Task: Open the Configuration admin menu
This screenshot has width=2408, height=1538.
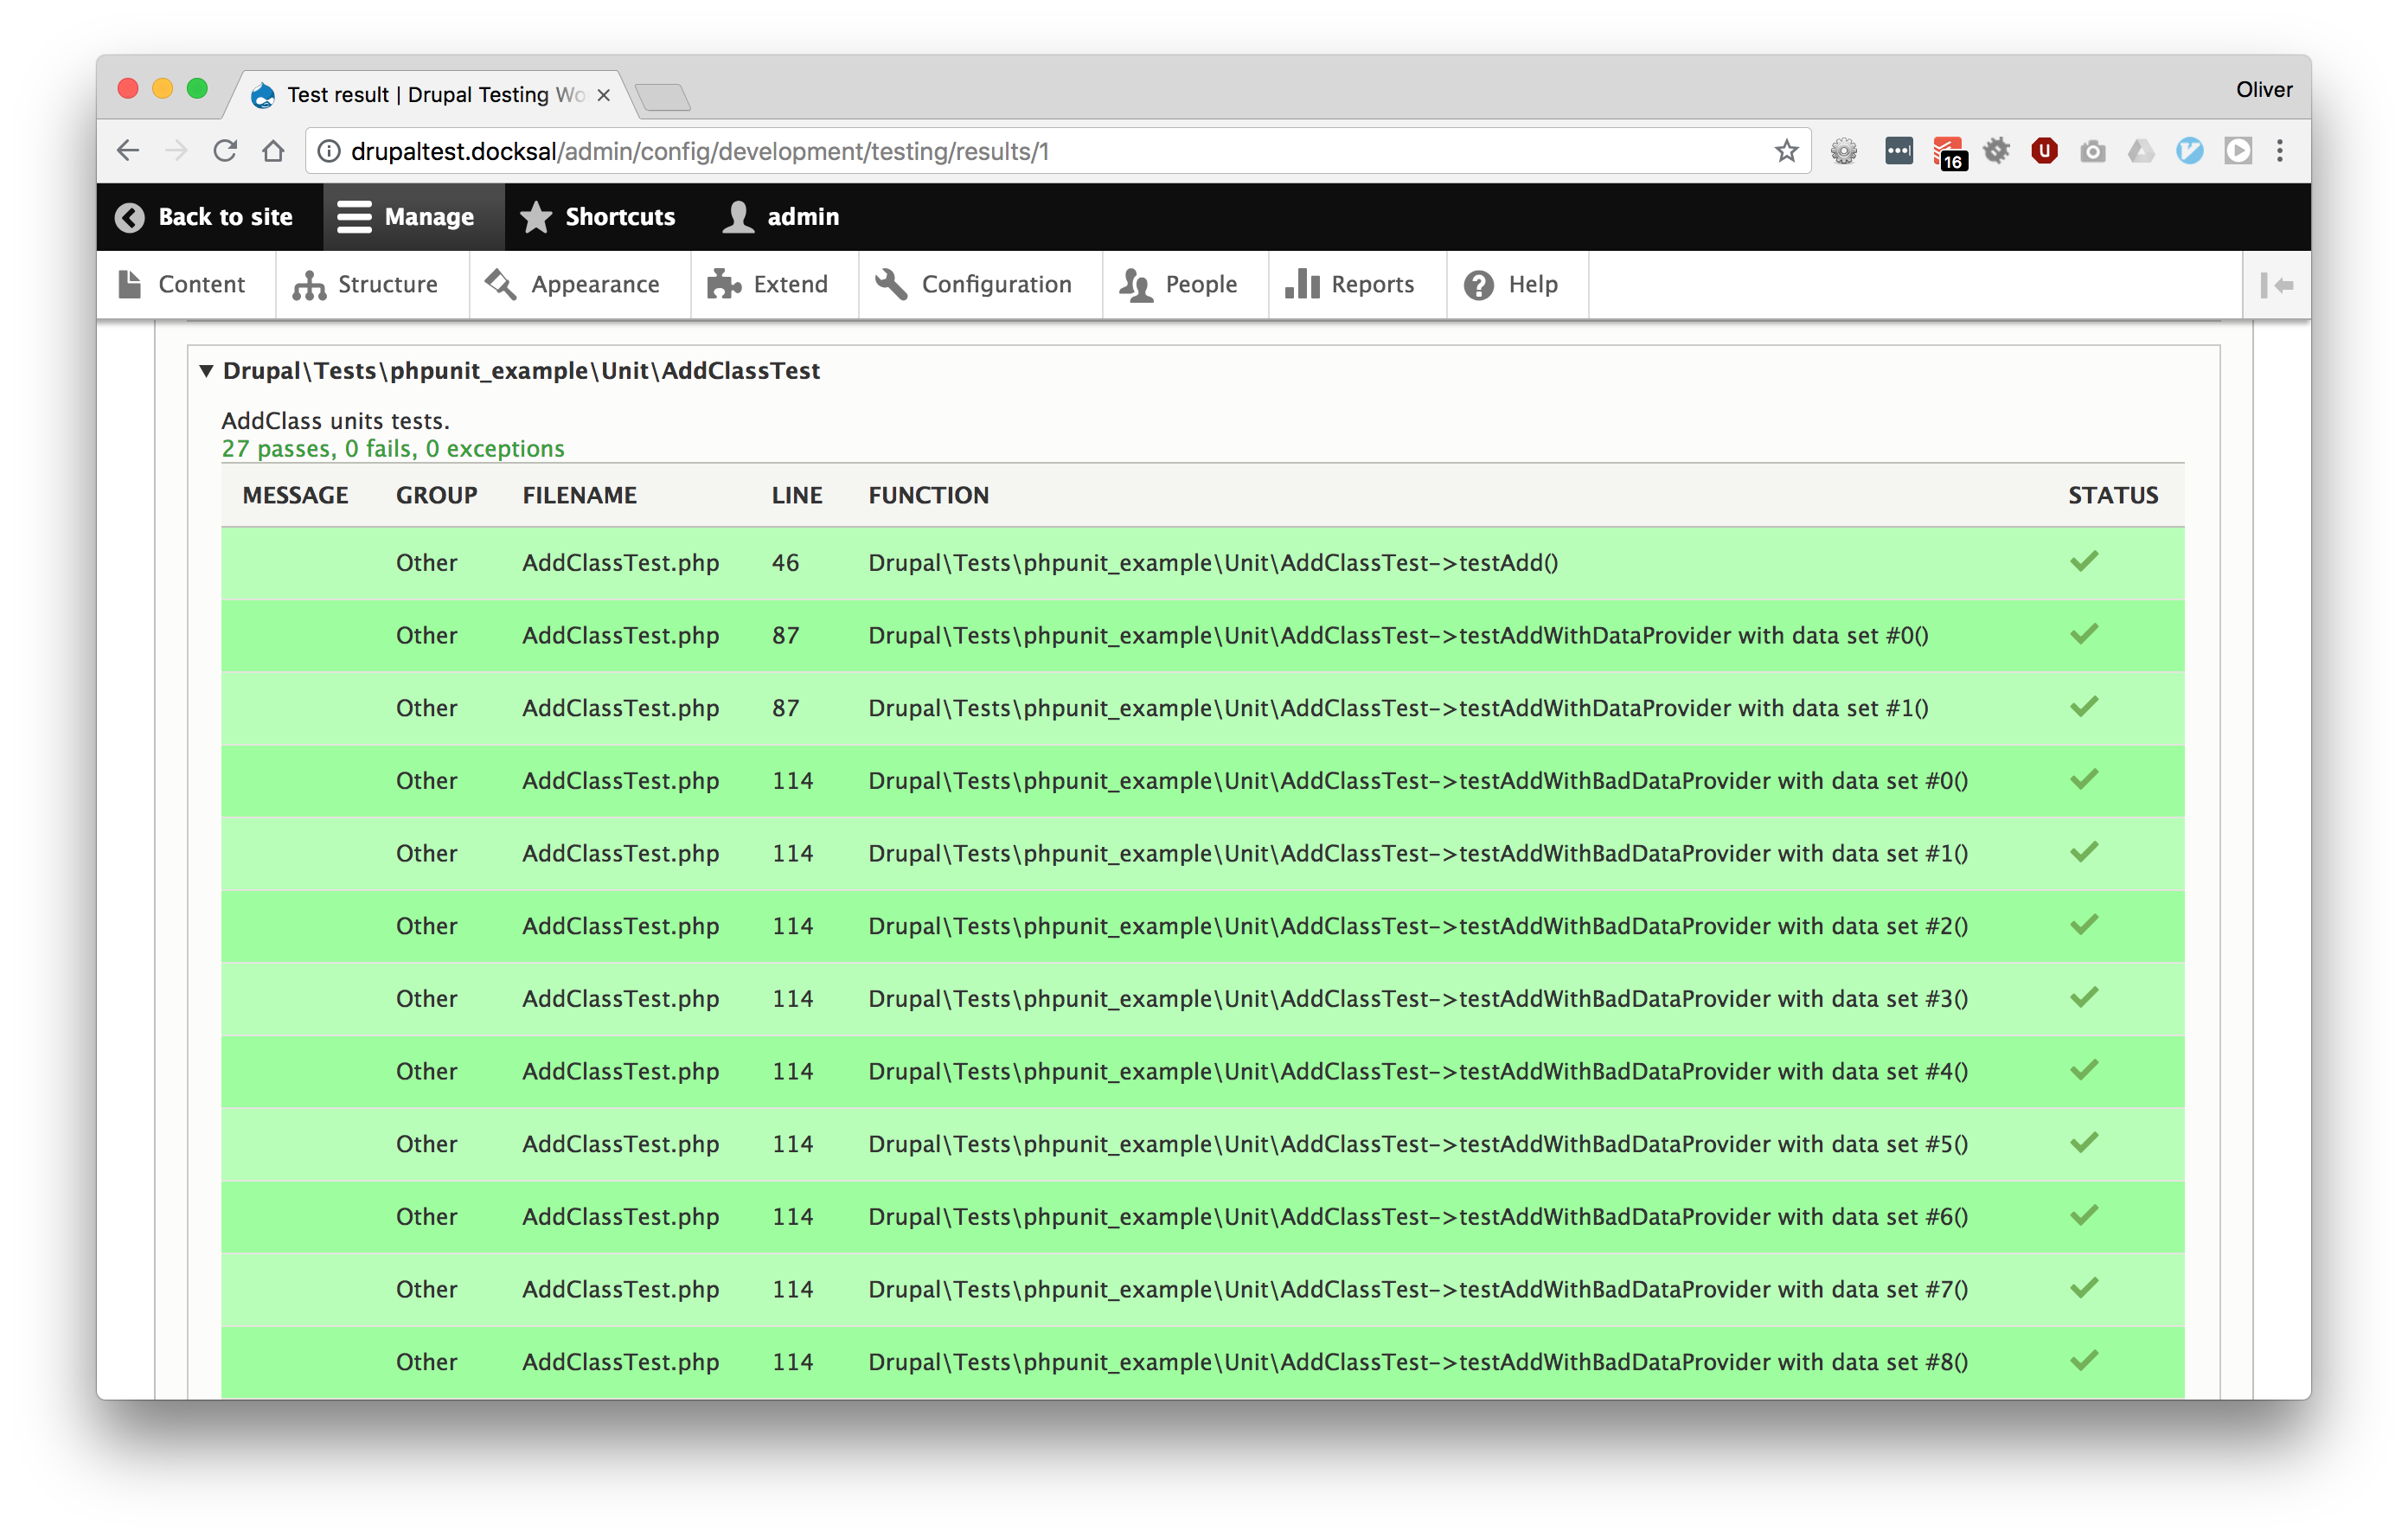Action: [x=975, y=285]
